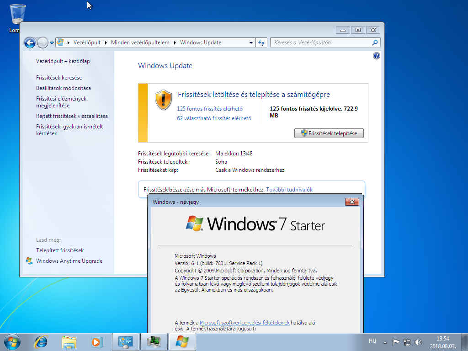The width and height of the screenshot is (468, 351).
Task: Click the Control Panel icon in the address bar
Action: tap(61, 43)
